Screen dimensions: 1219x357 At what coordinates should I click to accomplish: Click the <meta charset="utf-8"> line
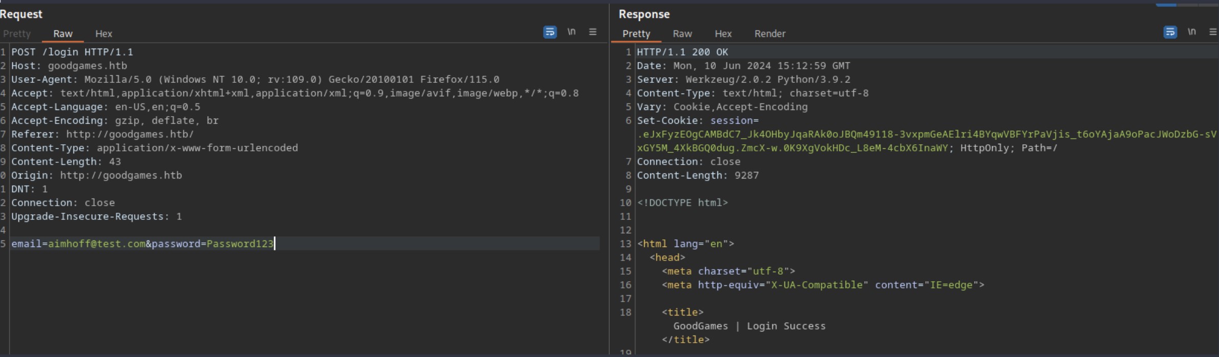tap(728, 272)
